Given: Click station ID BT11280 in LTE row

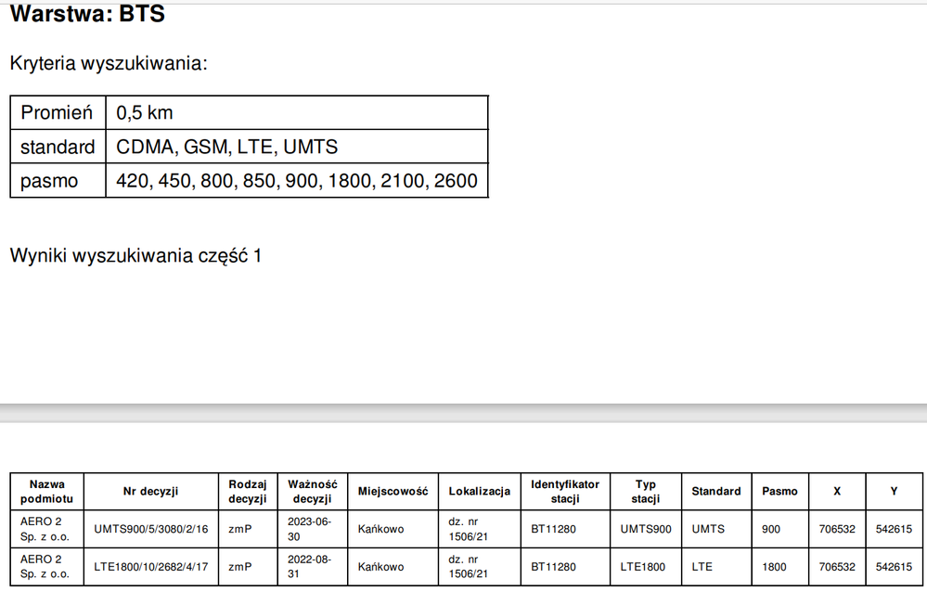Looking at the screenshot, I should (553, 567).
